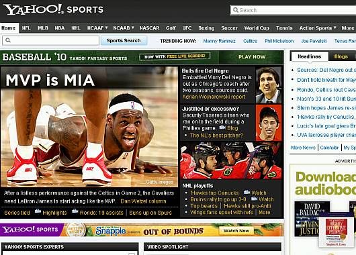
Task: Click the magnifier icon in Sports Search field
Action: (x=8, y=40)
